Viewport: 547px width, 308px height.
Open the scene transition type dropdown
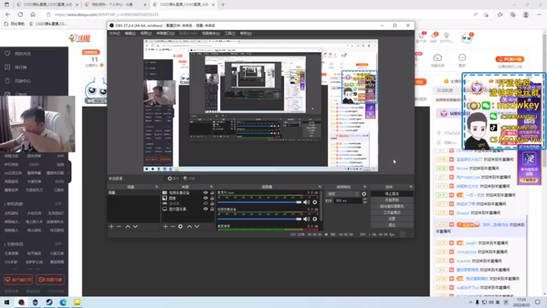[x=343, y=194]
